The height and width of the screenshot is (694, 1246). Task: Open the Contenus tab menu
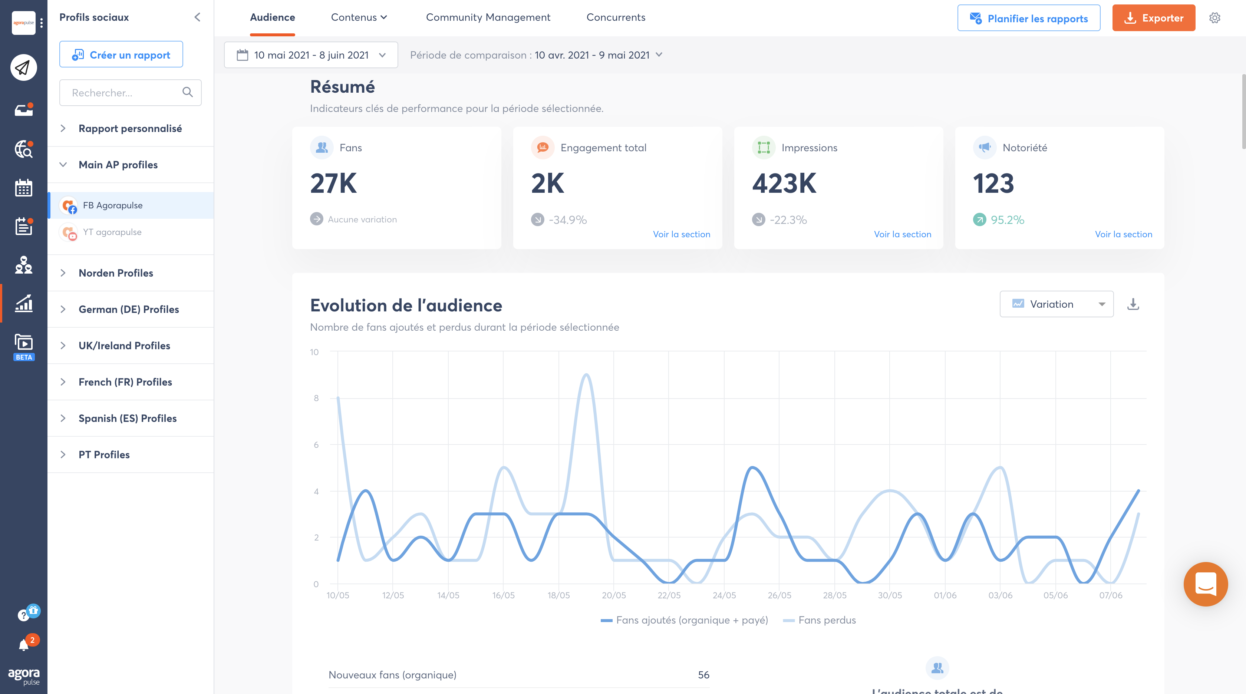pyautogui.click(x=359, y=17)
